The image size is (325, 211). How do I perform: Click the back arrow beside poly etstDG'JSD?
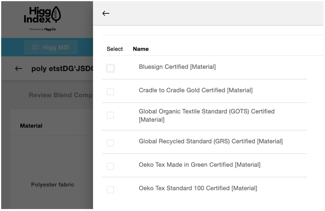(19, 68)
